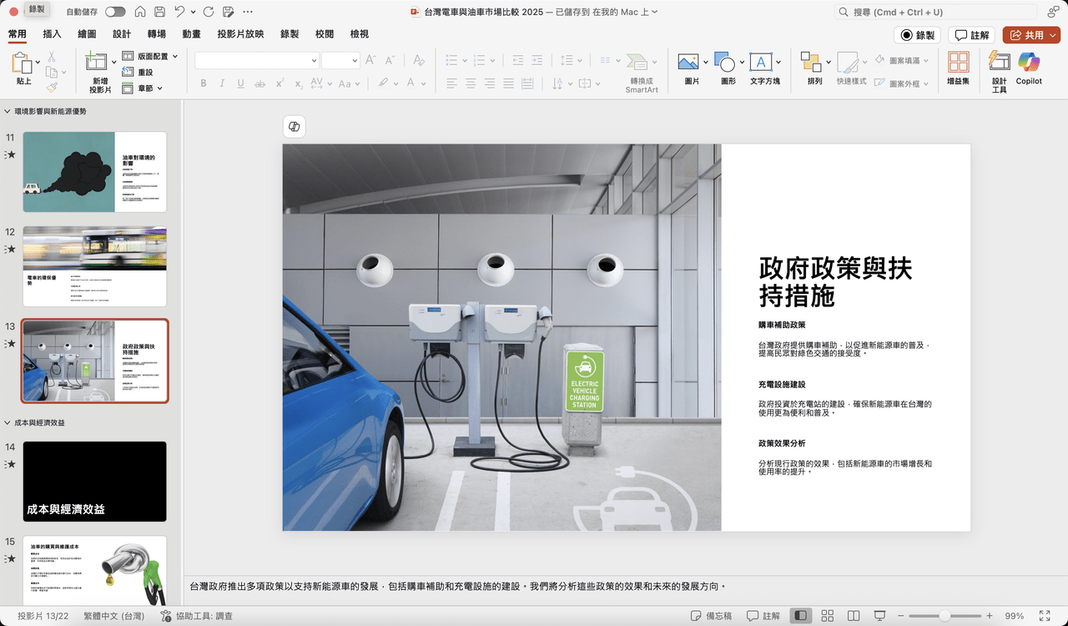Click the line spacing icon
Image resolution: width=1068 pixels, height=626 pixels.
click(x=567, y=60)
